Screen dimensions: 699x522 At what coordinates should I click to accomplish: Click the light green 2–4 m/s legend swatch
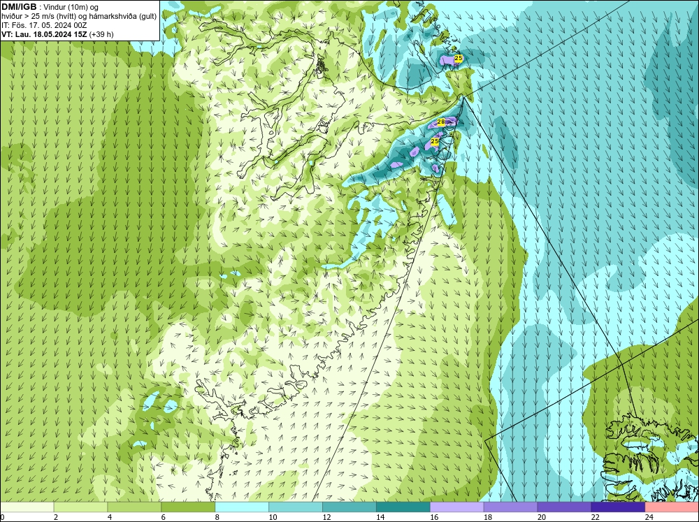(80, 507)
